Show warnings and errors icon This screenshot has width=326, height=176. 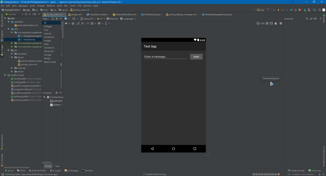pos(281,23)
